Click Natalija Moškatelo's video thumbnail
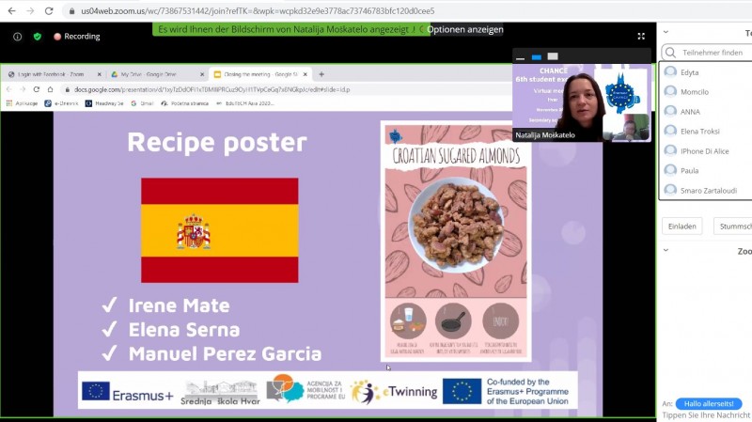 point(582,102)
